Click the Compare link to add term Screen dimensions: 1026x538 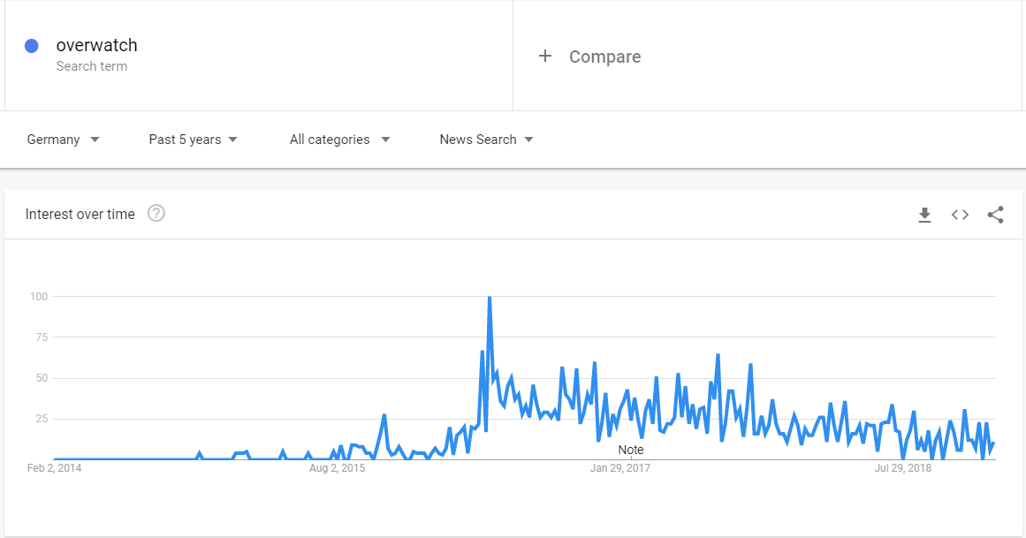click(x=604, y=57)
